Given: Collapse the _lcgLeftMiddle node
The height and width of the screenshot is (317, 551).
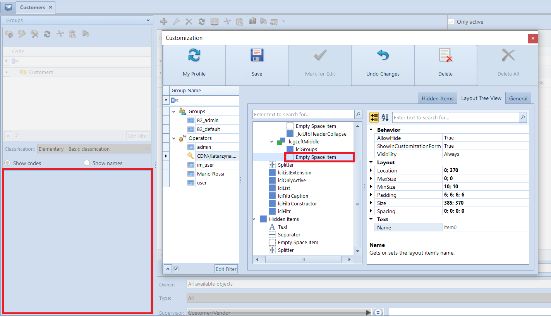Looking at the screenshot, I should point(272,141).
